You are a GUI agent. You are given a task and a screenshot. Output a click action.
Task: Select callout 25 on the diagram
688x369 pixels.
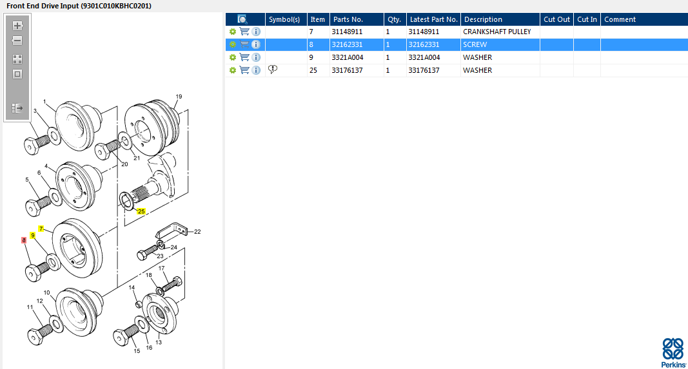point(141,211)
